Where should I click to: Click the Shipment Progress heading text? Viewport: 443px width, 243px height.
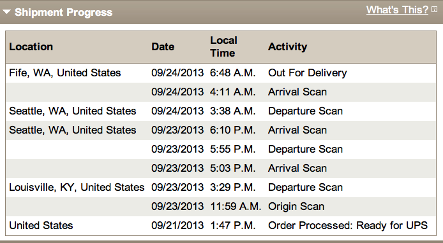click(64, 12)
